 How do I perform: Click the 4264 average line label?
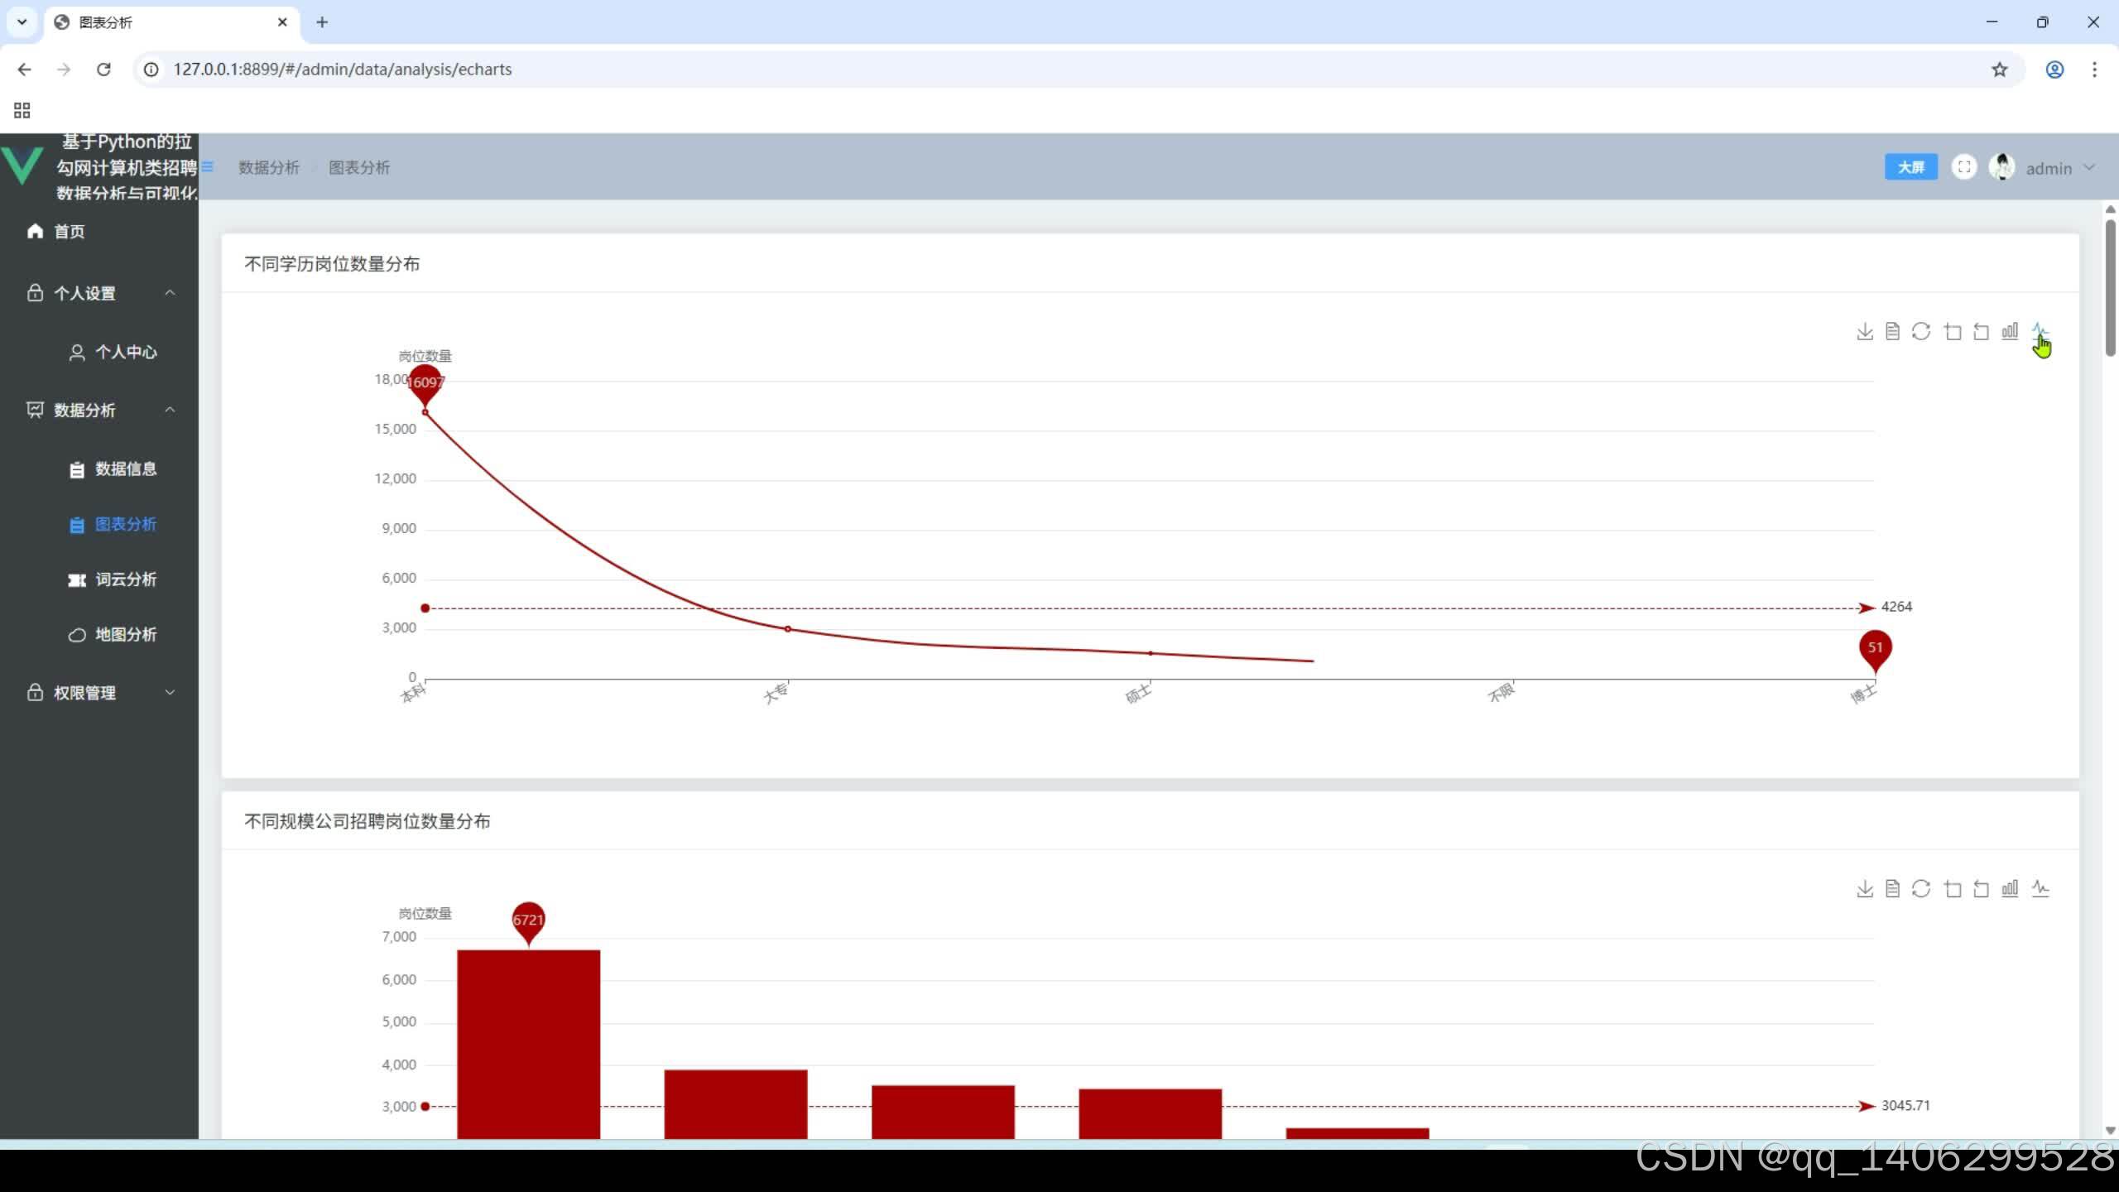pos(1896,607)
